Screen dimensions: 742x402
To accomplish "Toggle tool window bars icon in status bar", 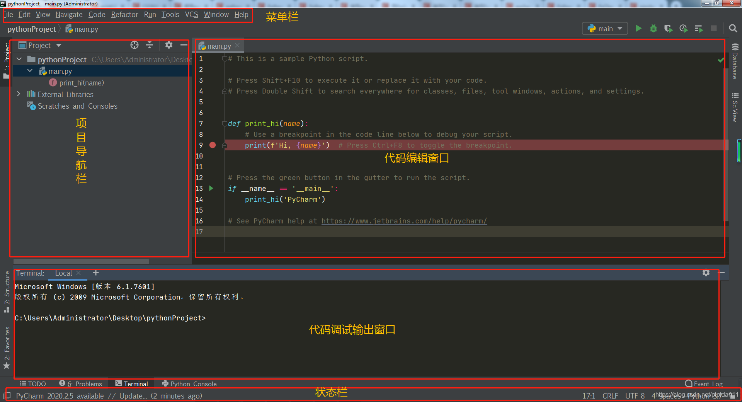I will click(x=7, y=396).
